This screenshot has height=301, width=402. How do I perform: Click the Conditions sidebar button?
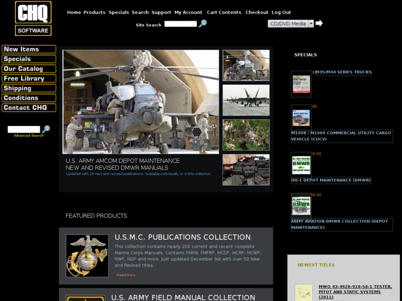coord(29,98)
